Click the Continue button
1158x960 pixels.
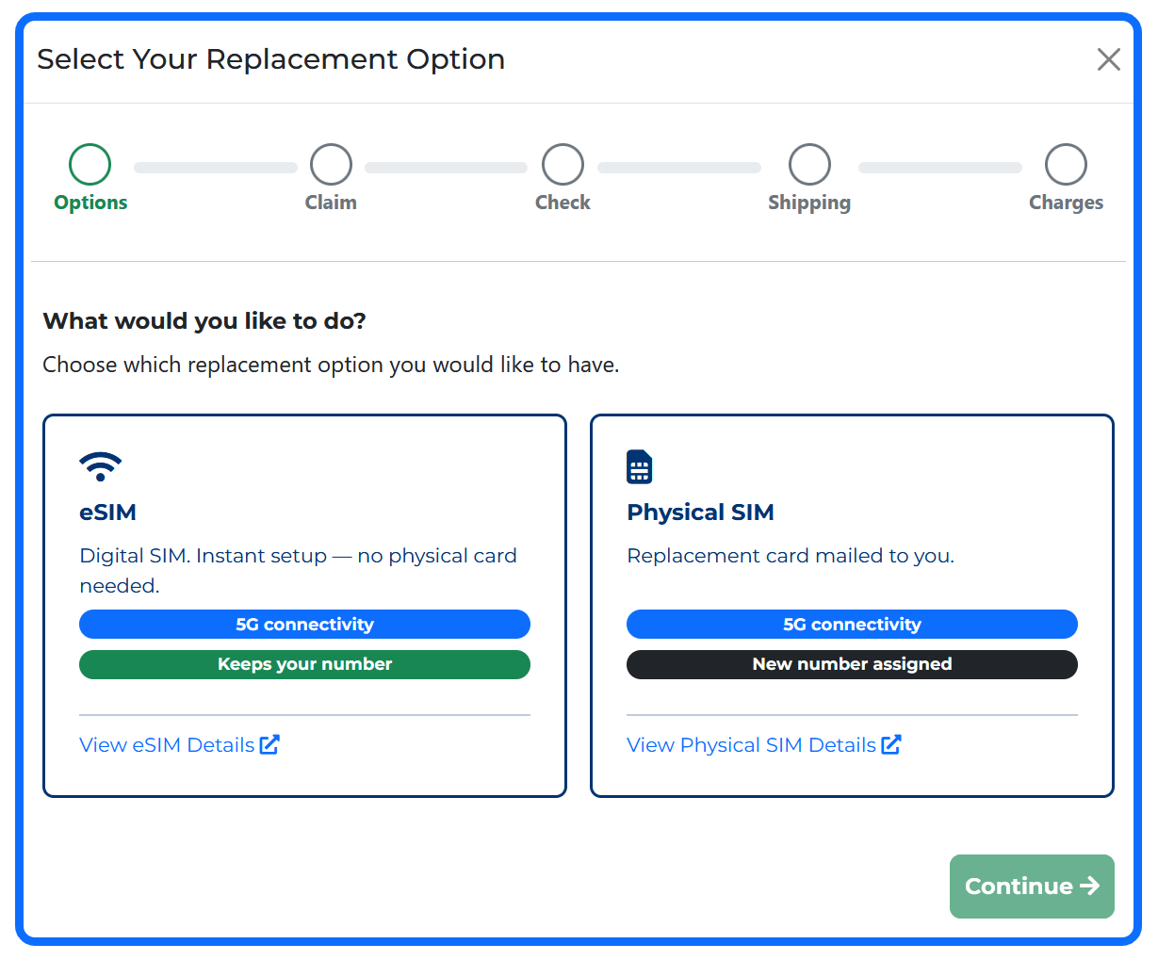1032,886
